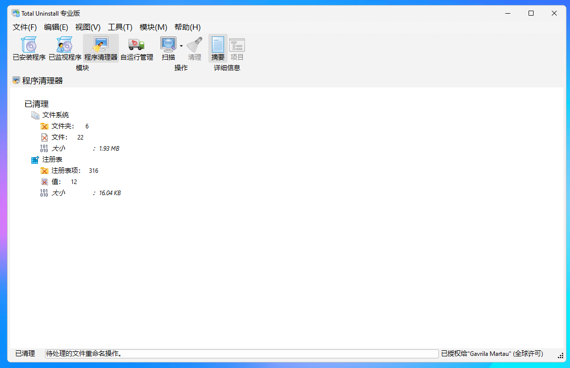The height and width of the screenshot is (368, 570).
Task: Select the 值: 12 entry text
Action: [x=64, y=181]
